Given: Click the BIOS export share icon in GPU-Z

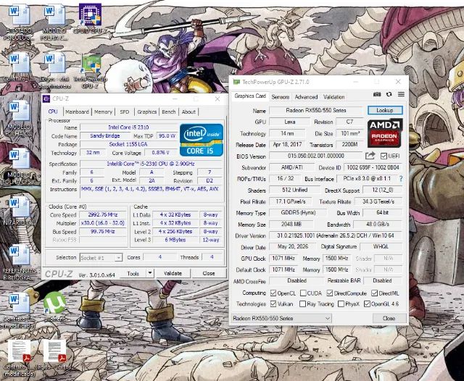Looking at the screenshot, I should click(x=370, y=156).
